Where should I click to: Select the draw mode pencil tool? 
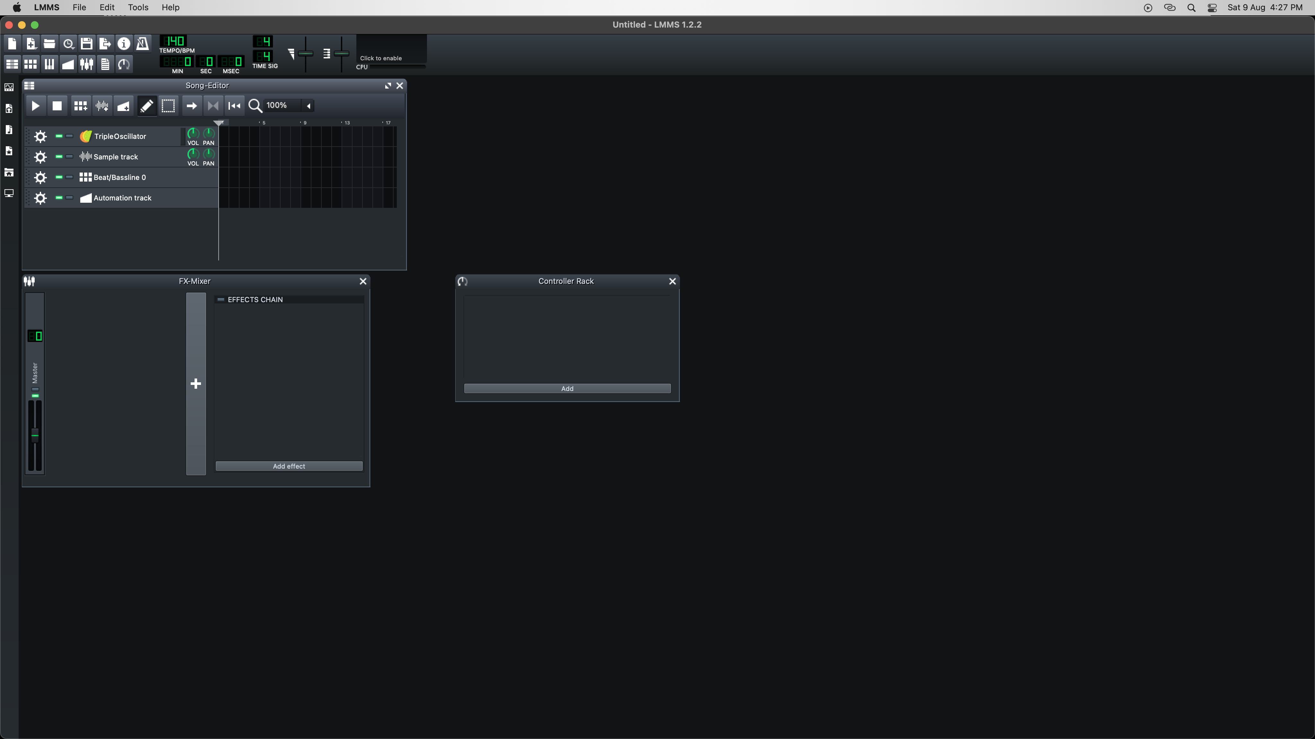(x=146, y=106)
